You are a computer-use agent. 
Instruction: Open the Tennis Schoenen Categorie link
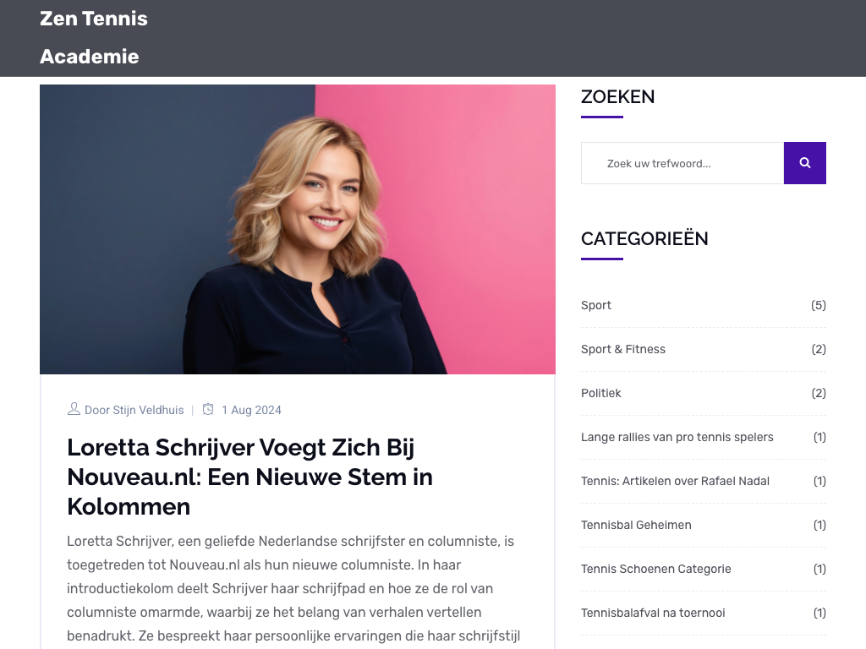point(656,569)
